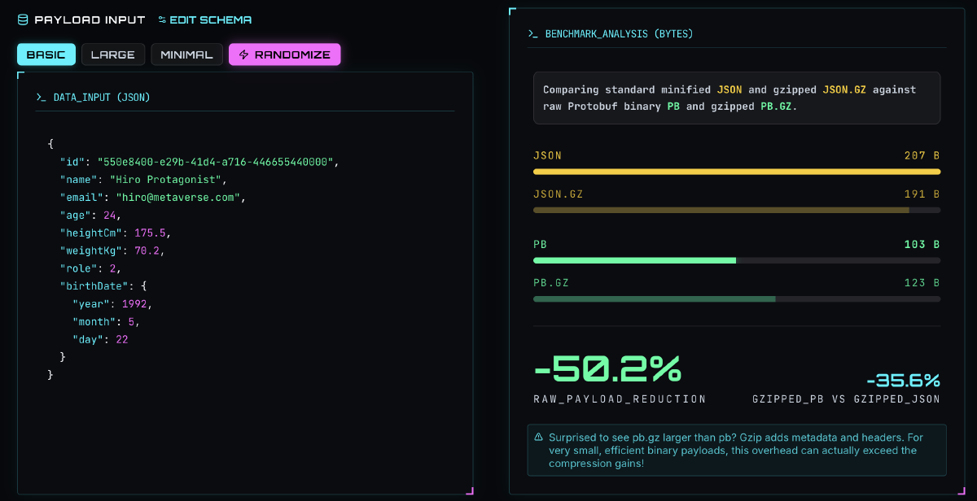Screen dimensions: 977x501
Task: Click the "role": 2 line
Action: tap(90, 268)
